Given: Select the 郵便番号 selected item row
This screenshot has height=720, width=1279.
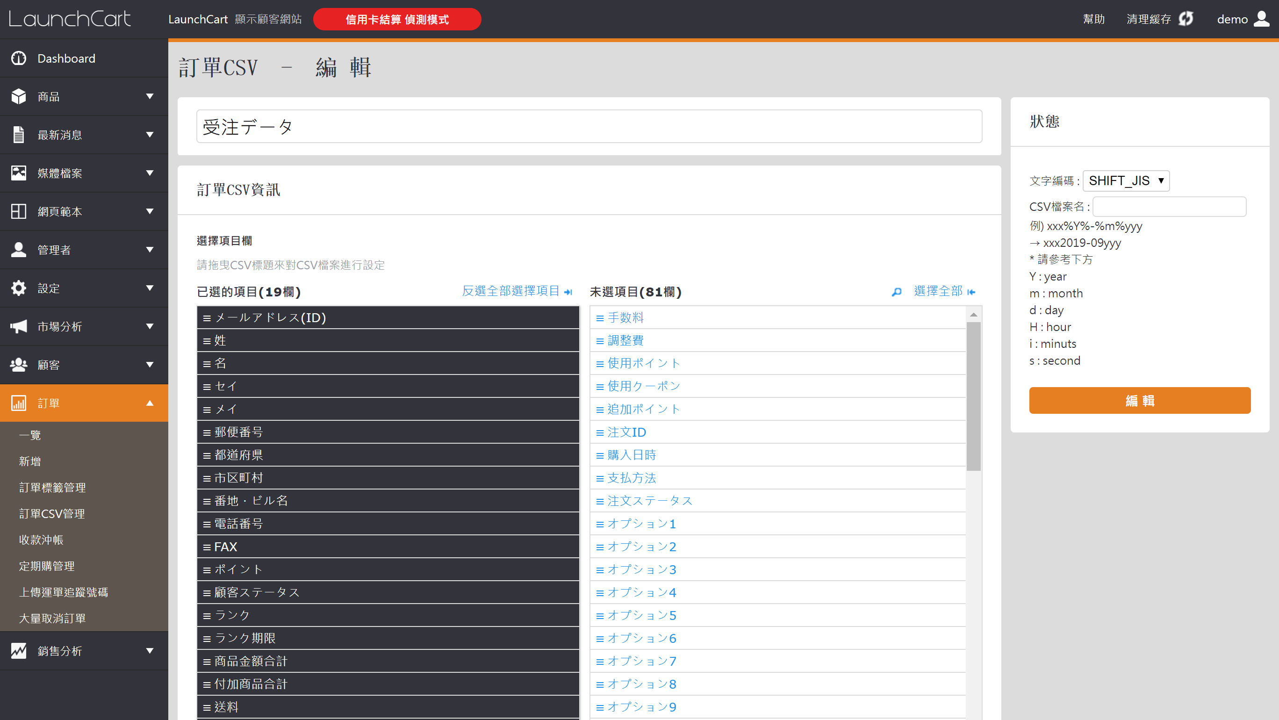Looking at the screenshot, I should click(388, 432).
